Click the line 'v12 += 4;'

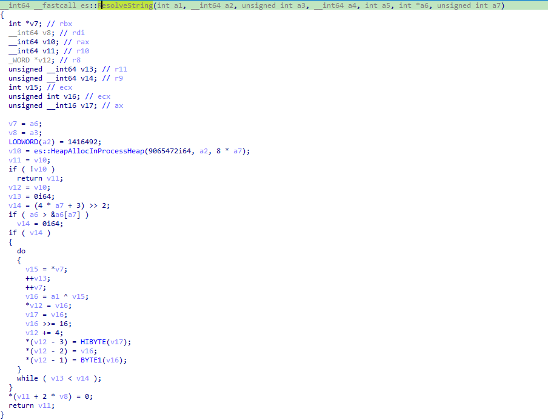pos(44,333)
